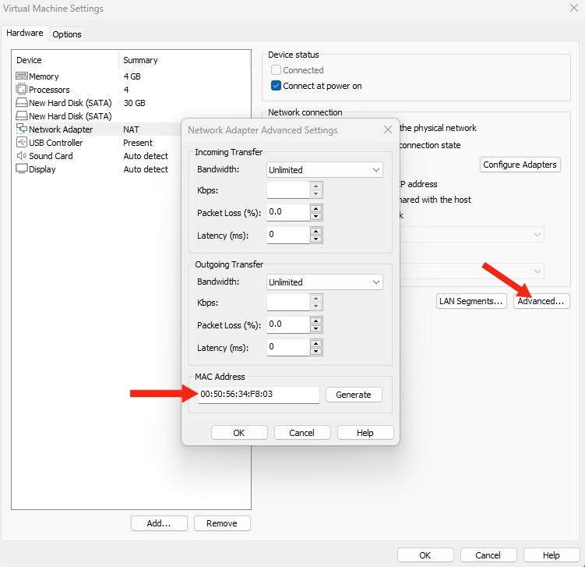Screen dimensions: 585x567
Task: Decrease outgoing Latency with down arrow
Action: pyautogui.click(x=315, y=351)
